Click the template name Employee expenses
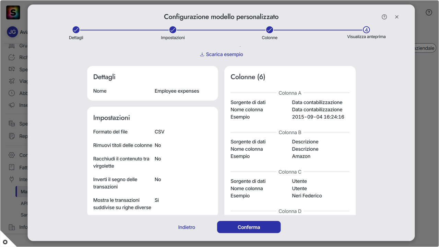The image size is (439, 247). [177, 91]
